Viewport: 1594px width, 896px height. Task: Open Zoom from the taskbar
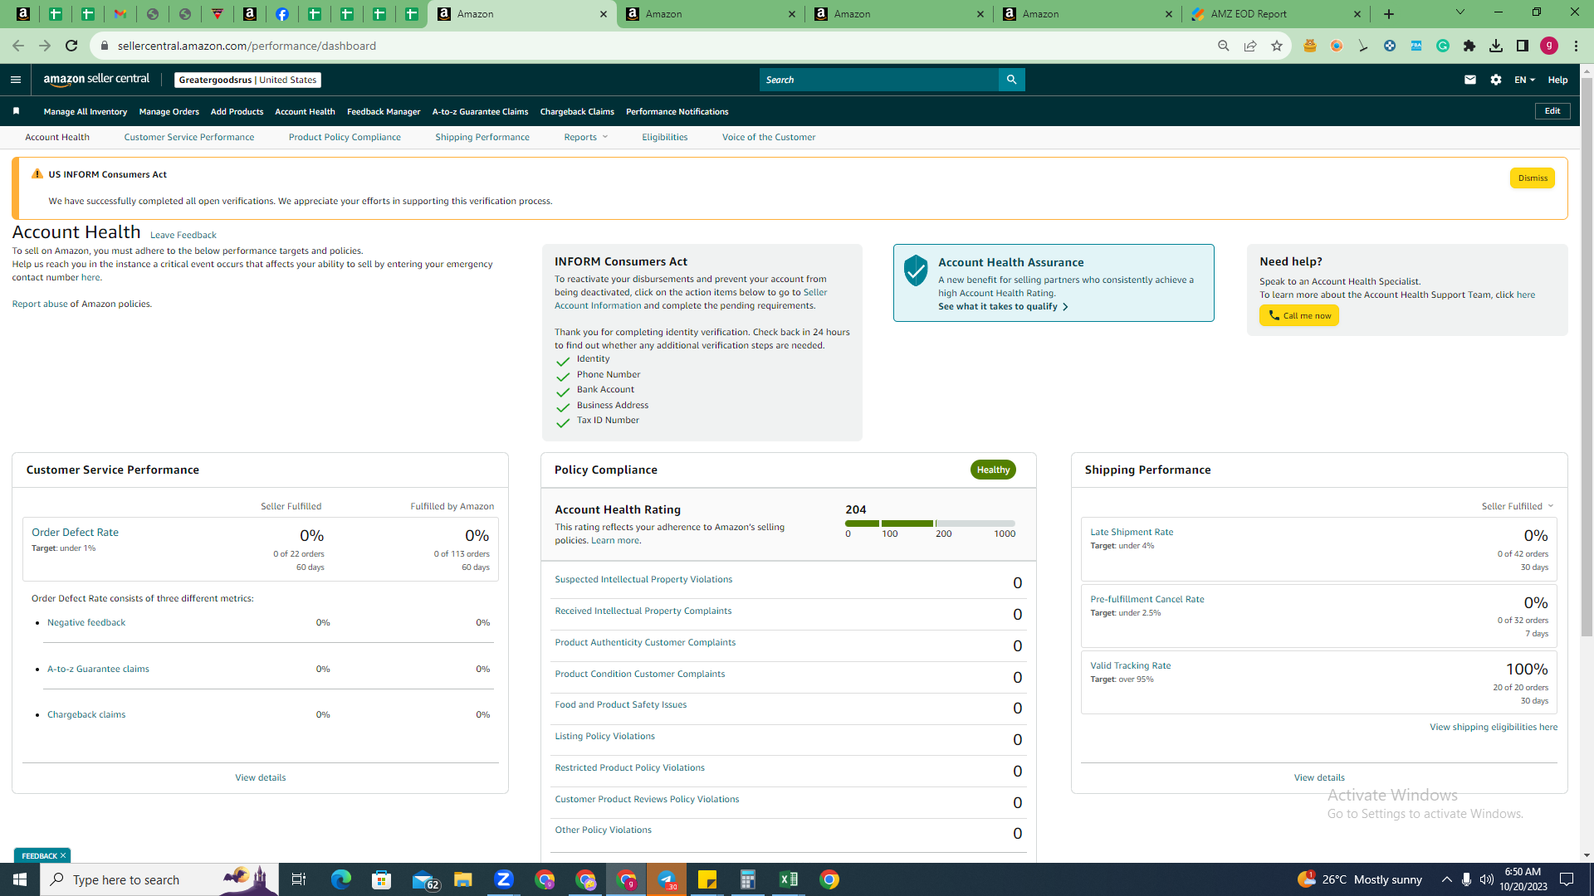click(504, 879)
